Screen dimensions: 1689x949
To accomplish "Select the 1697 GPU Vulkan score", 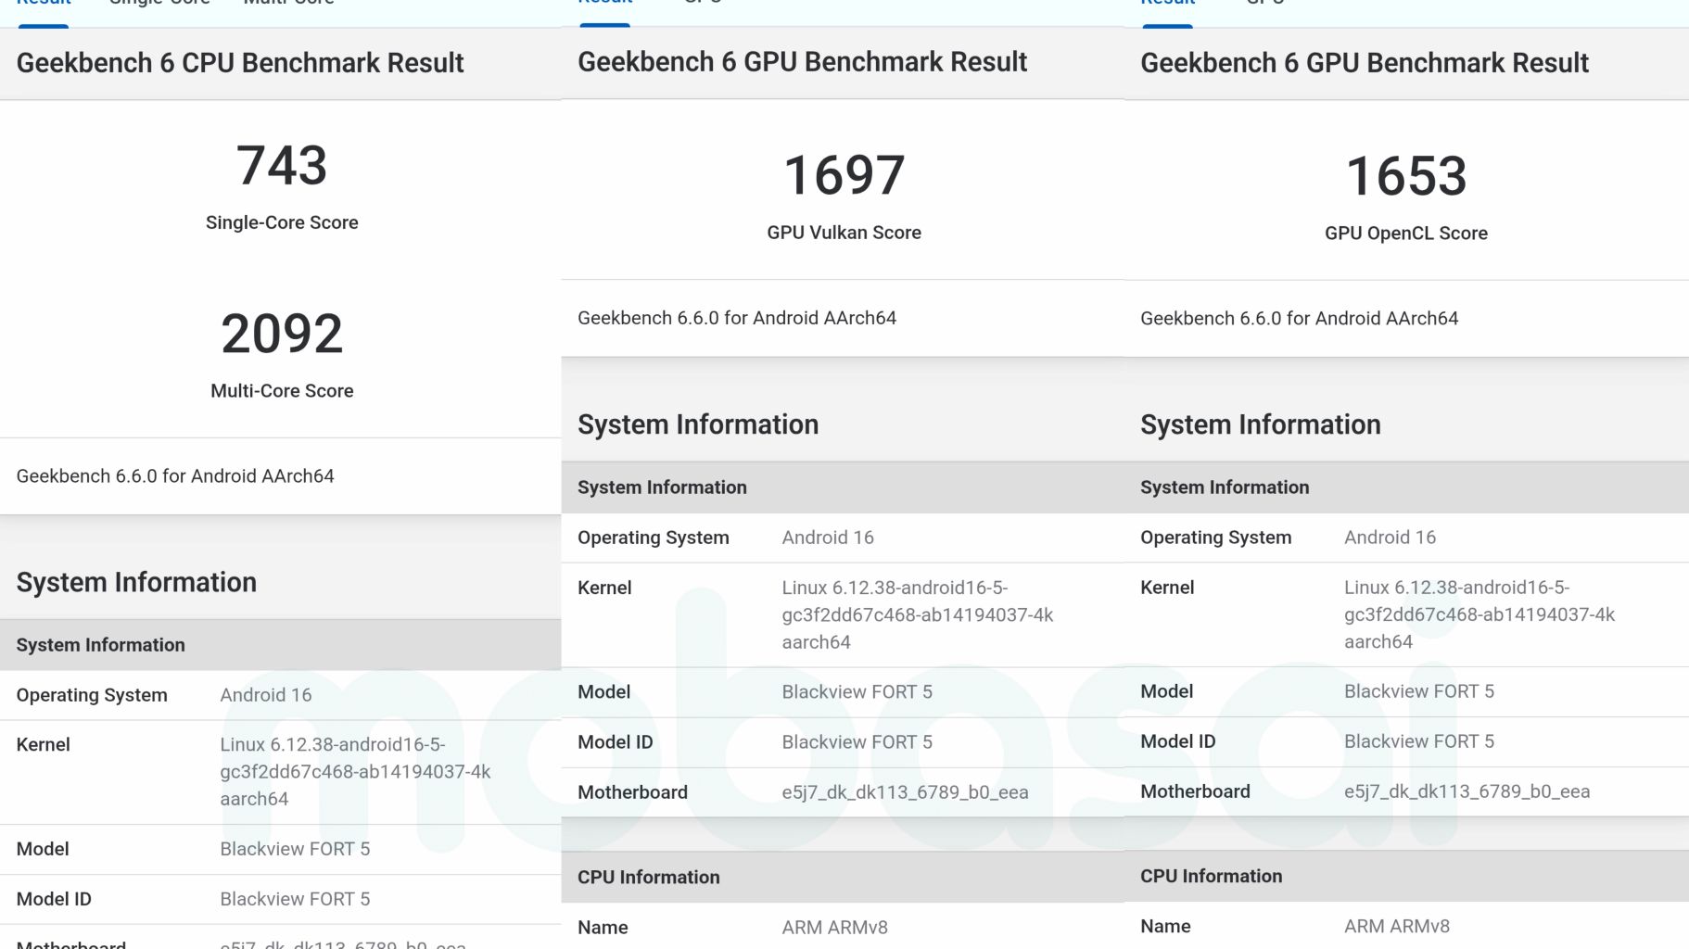I will click(844, 175).
